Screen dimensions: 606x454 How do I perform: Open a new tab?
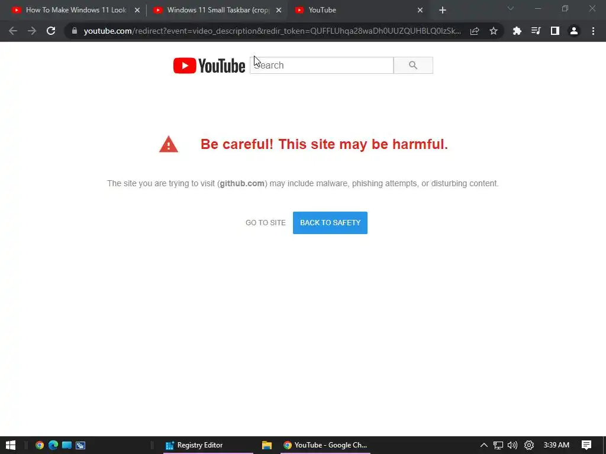443,10
